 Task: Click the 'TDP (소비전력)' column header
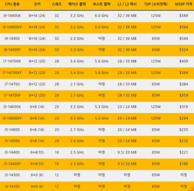156,4
